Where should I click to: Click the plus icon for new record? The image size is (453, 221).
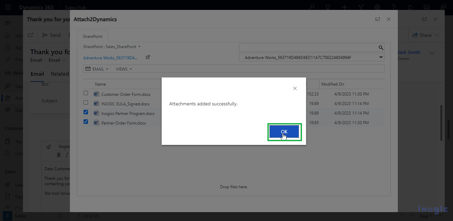point(344,7)
